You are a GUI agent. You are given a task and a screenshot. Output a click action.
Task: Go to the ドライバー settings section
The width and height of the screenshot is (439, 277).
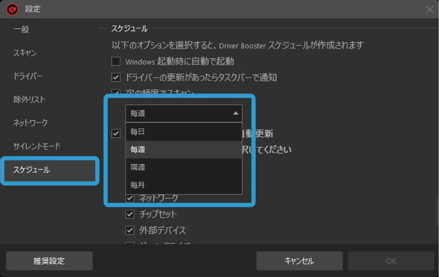(28, 76)
